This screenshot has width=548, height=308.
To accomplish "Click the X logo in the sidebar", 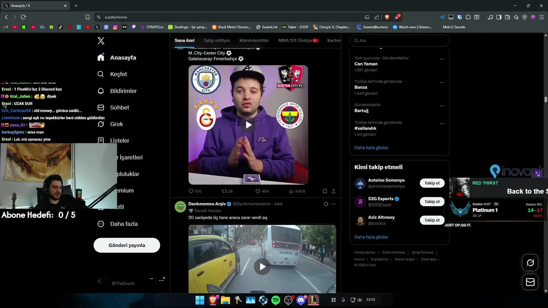I will coord(101,41).
